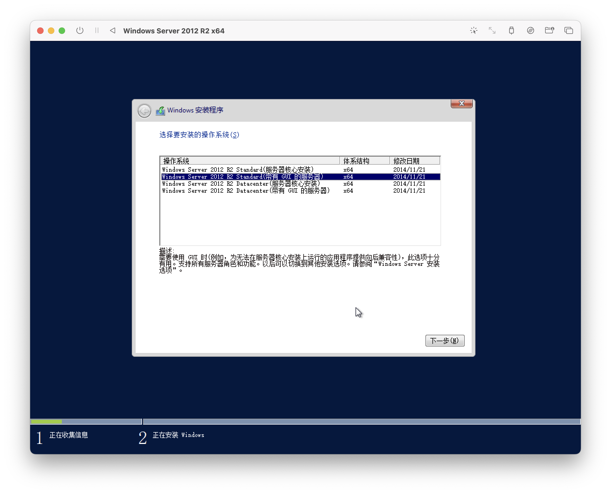Click the 下一步(N) button
This screenshot has height=494, width=611.
pyautogui.click(x=445, y=341)
